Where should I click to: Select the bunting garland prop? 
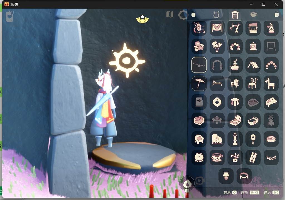[x=271, y=157]
